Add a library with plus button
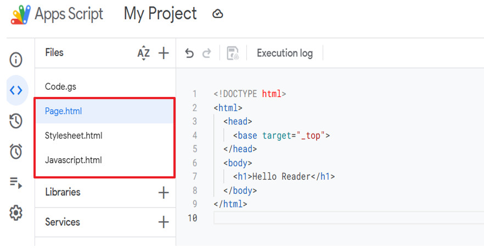The height and width of the screenshot is (248, 484). pyautogui.click(x=164, y=192)
